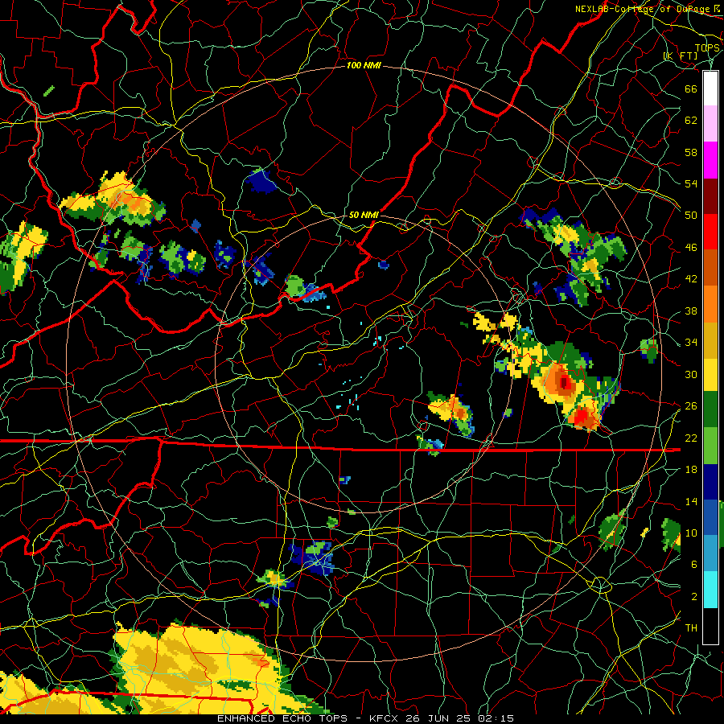Click the navy swatch between 18 and 14
This screenshot has height=724, width=724.
710,482
